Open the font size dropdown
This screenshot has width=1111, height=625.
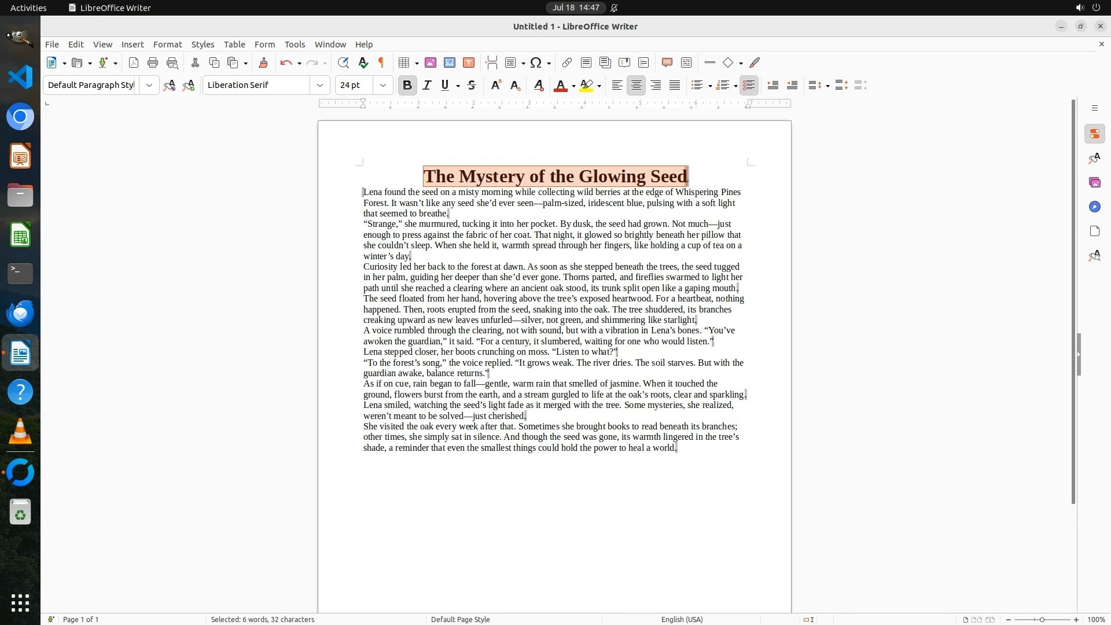[x=382, y=85]
